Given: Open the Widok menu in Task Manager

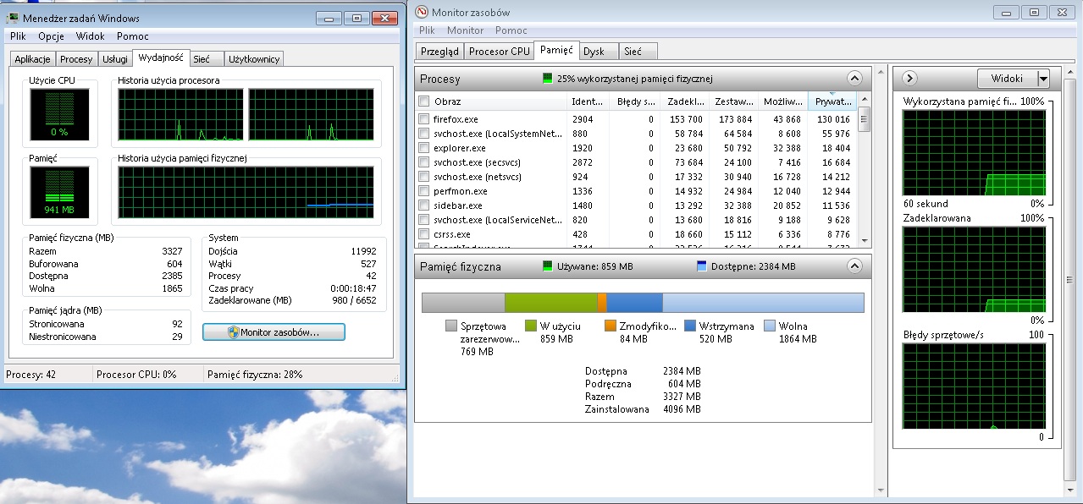Looking at the screenshot, I should (x=91, y=36).
